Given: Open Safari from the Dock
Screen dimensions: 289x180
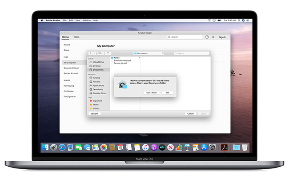Looking at the screenshot, I should tap(60, 147).
